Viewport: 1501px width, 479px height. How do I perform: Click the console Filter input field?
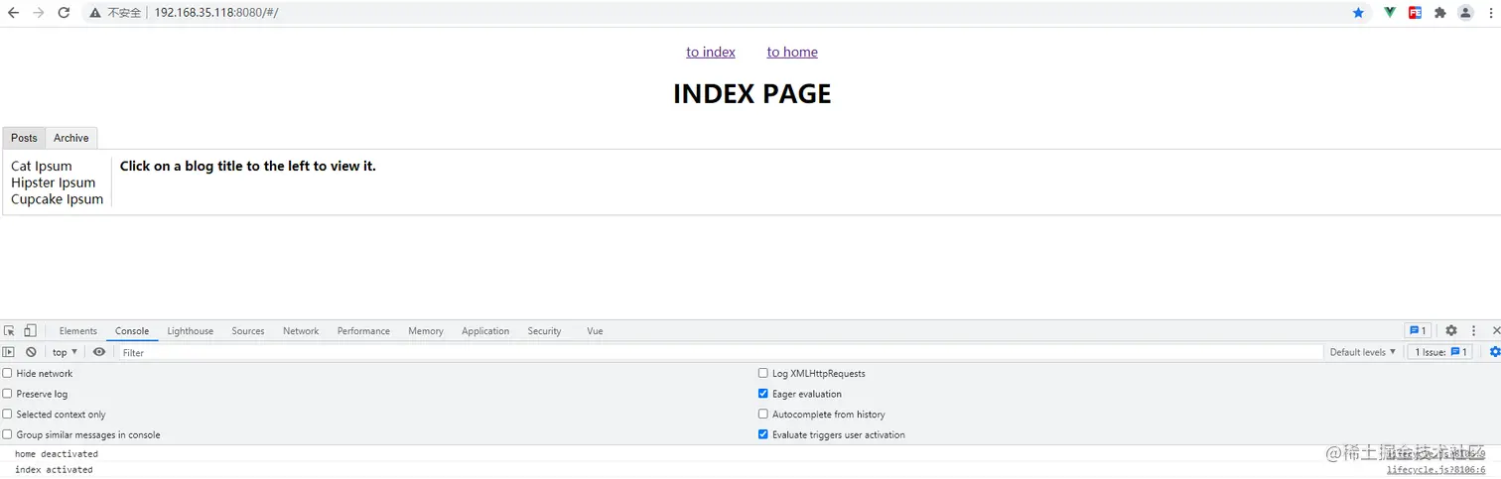click(x=722, y=352)
